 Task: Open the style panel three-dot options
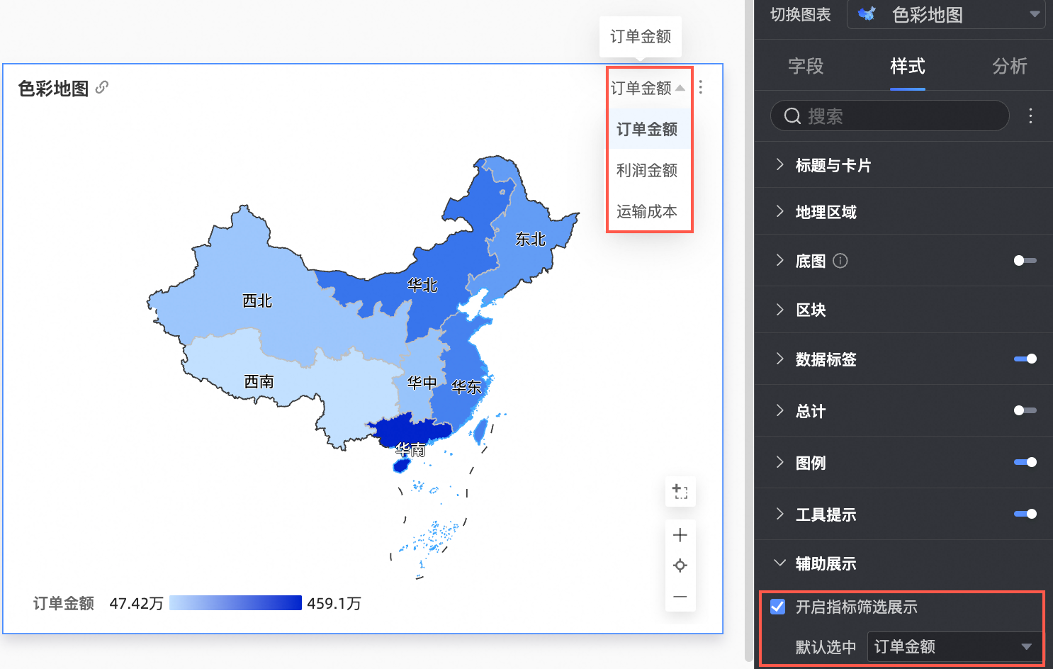click(x=1030, y=116)
